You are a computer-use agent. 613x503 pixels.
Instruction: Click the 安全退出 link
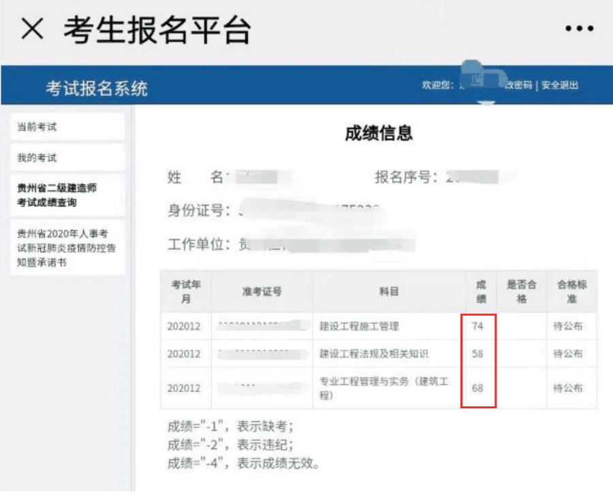click(559, 85)
